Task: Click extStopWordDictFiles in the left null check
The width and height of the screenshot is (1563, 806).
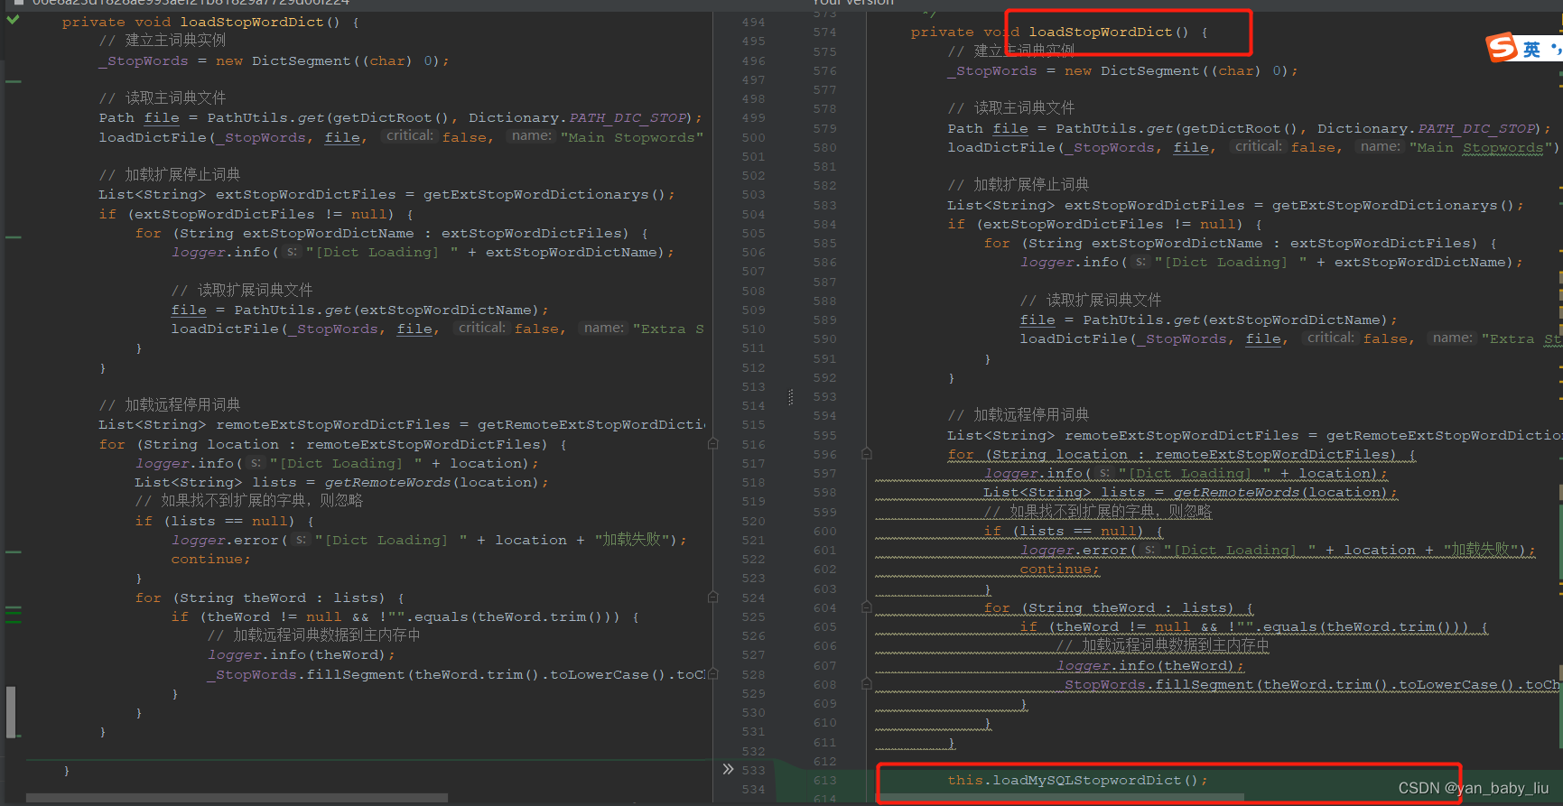Action: [x=225, y=214]
